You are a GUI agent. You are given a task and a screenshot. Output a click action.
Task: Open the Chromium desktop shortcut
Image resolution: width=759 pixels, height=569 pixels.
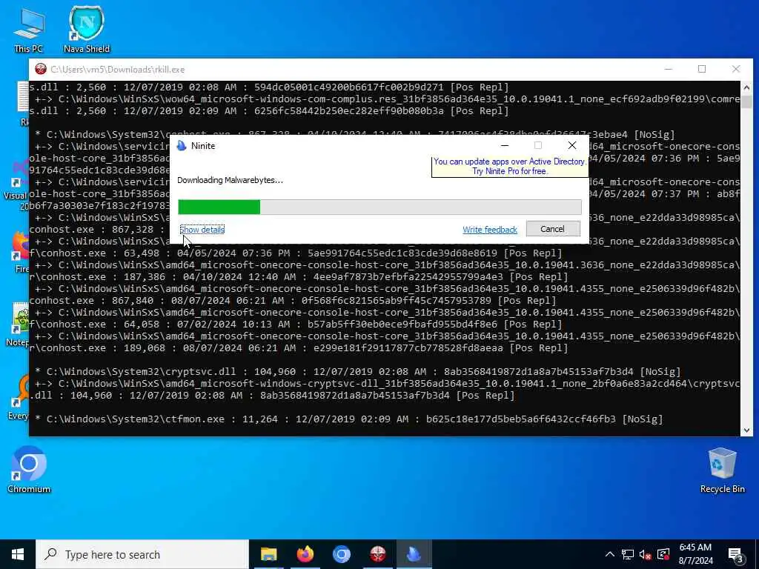coord(29,469)
